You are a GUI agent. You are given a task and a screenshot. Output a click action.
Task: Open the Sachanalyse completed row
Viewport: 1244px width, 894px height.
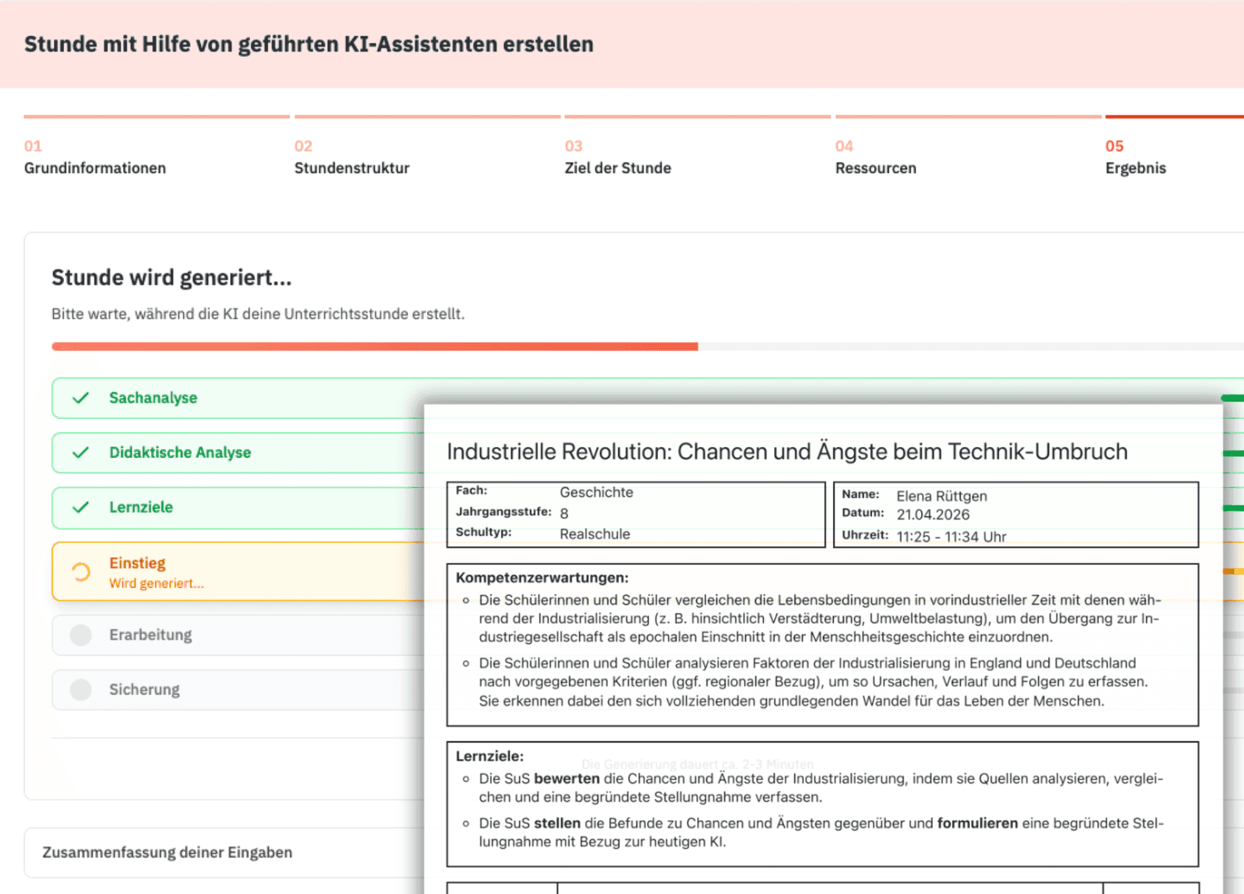[153, 398]
